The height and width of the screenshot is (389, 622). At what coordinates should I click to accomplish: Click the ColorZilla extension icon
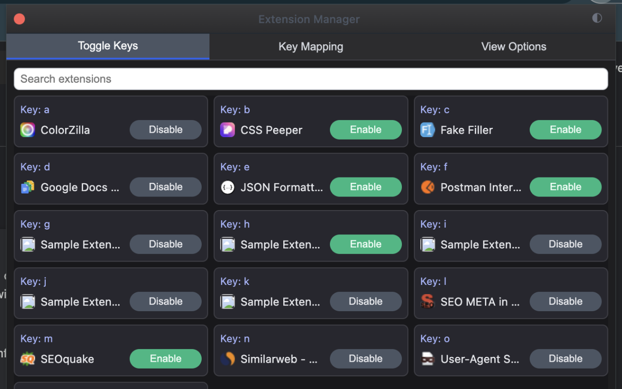point(28,130)
